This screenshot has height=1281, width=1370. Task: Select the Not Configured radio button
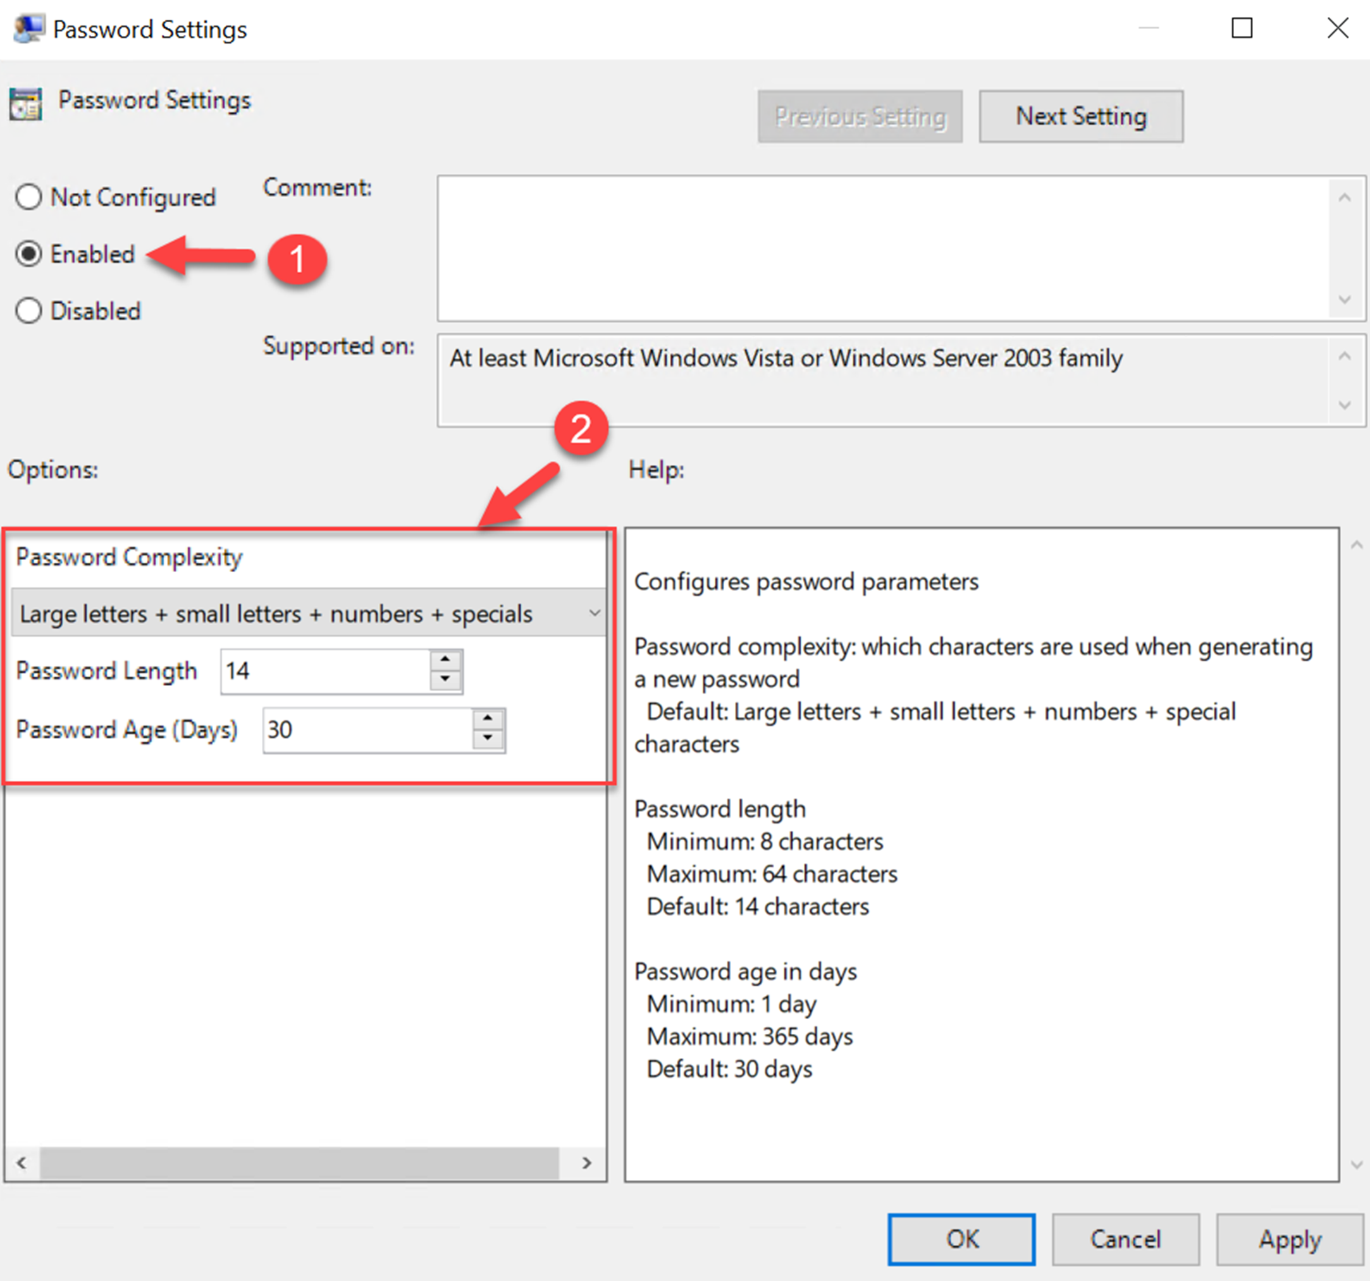(x=29, y=197)
